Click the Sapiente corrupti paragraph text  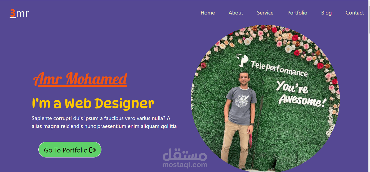[x=104, y=122]
